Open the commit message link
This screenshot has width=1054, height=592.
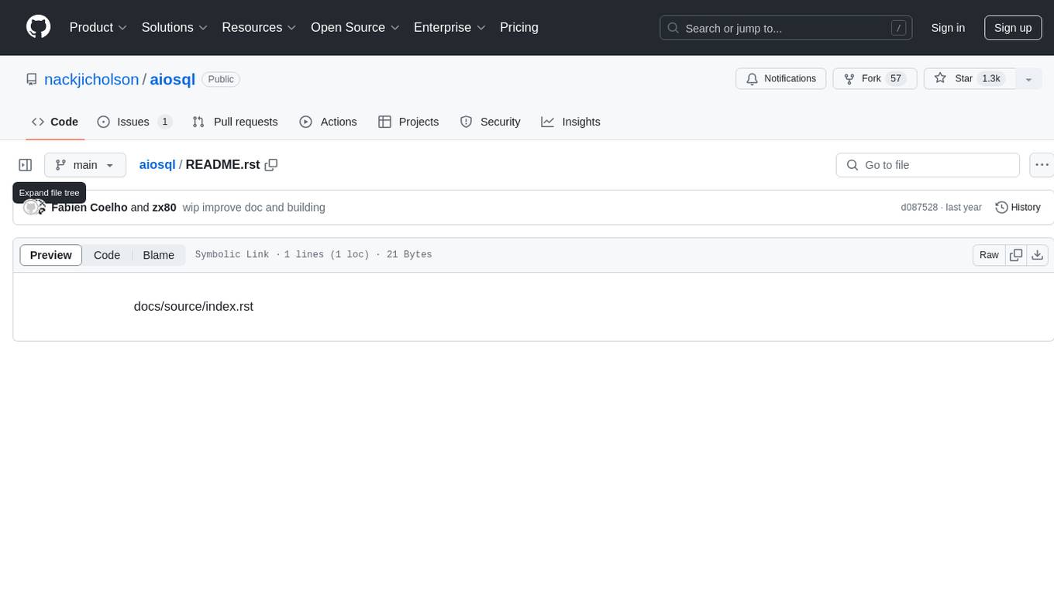point(254,208)
